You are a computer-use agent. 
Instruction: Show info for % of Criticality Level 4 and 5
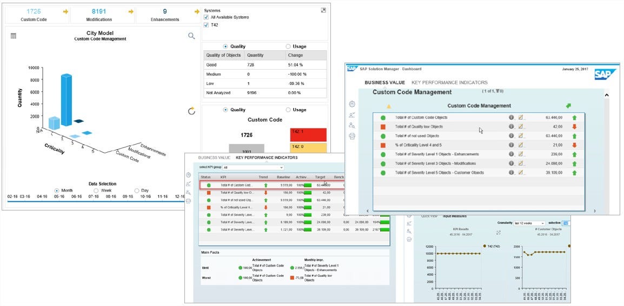pyautogui.click(x=512, y=145)
